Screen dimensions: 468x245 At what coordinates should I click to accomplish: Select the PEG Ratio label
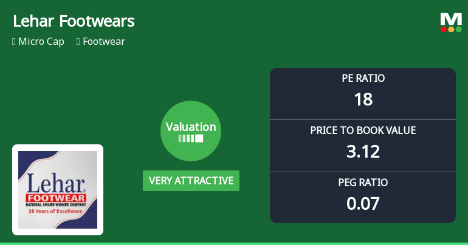(363, 183)
